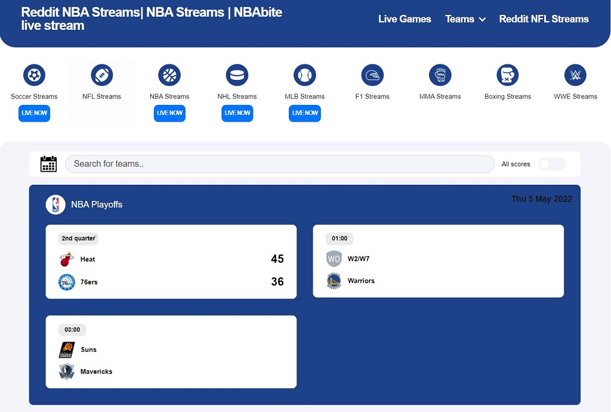Click the NBA Playoffs heading text

pos(97,205)
